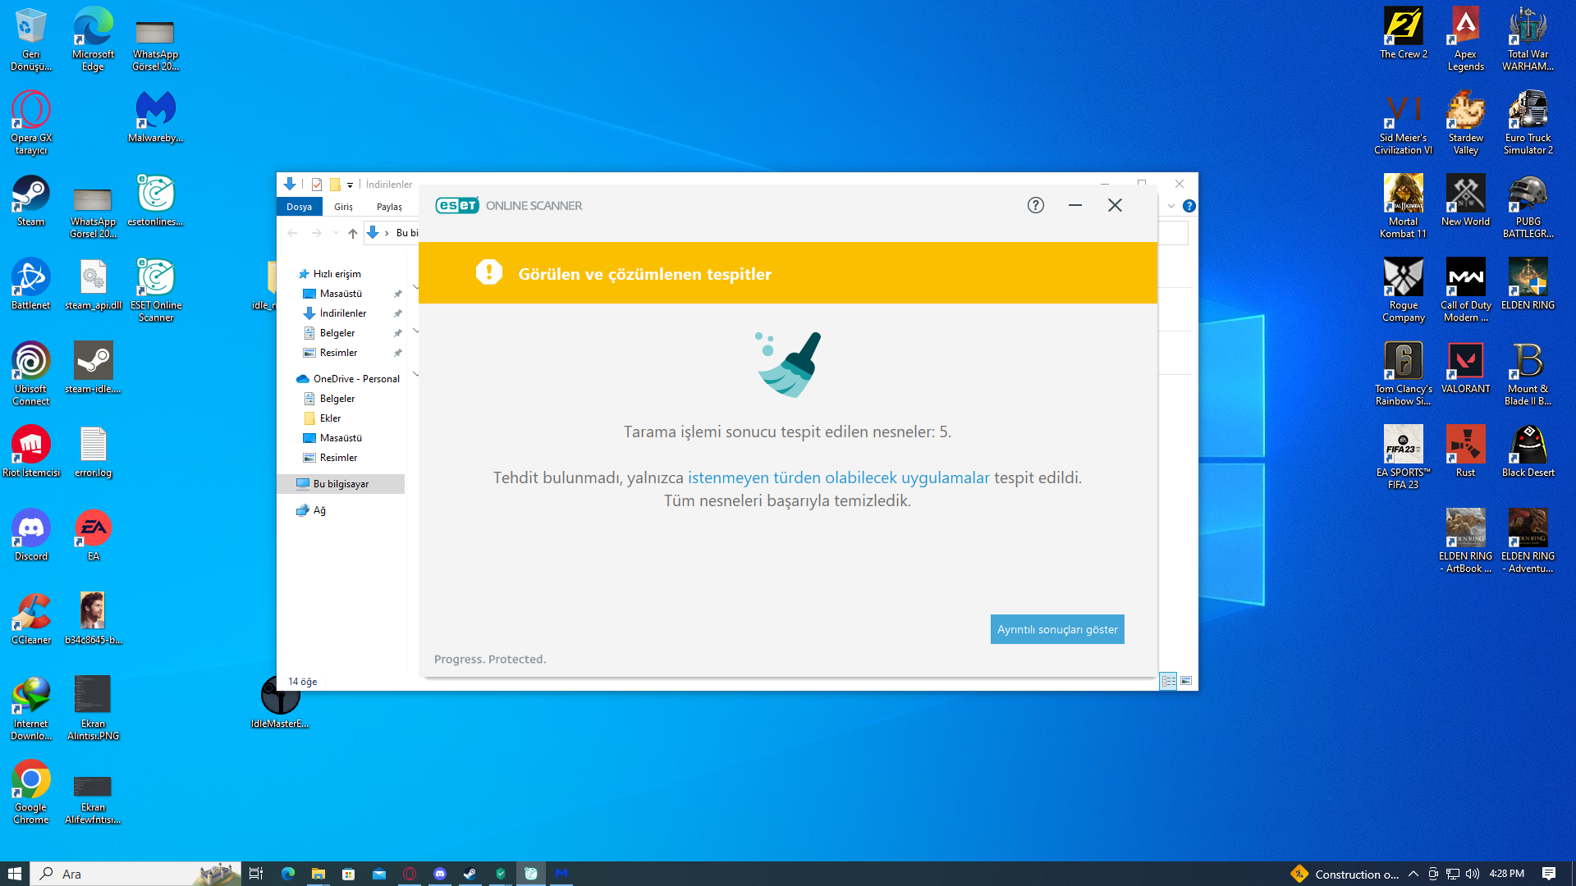The width and height of the screenshot is (1576, 886).
Task: Open quick access toolbar customize dropdown
Action: tap(350, 185)
